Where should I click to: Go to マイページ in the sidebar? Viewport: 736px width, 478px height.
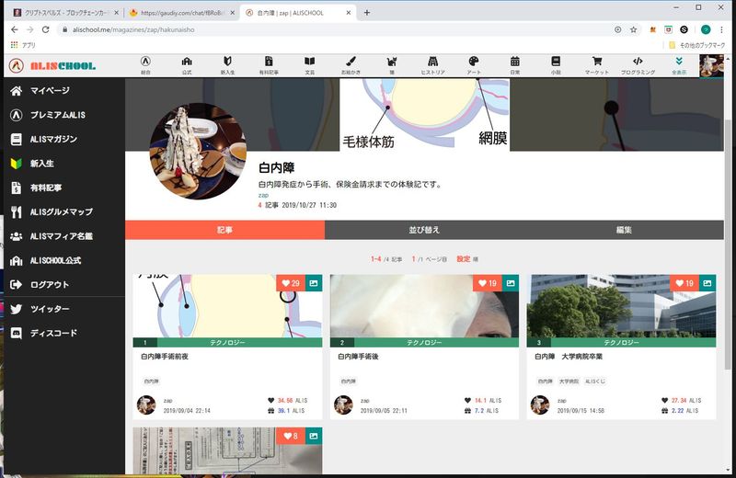(x=50, y=91)
